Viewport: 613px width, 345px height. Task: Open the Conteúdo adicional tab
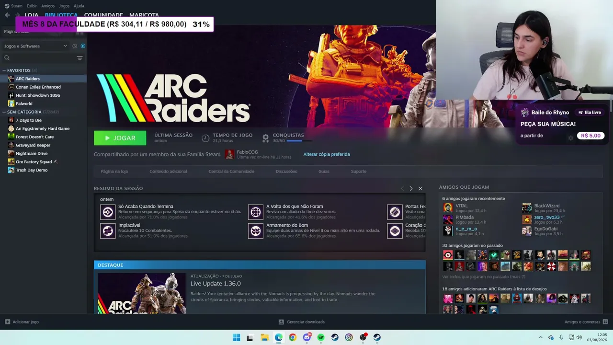click(x=168, y=171)
